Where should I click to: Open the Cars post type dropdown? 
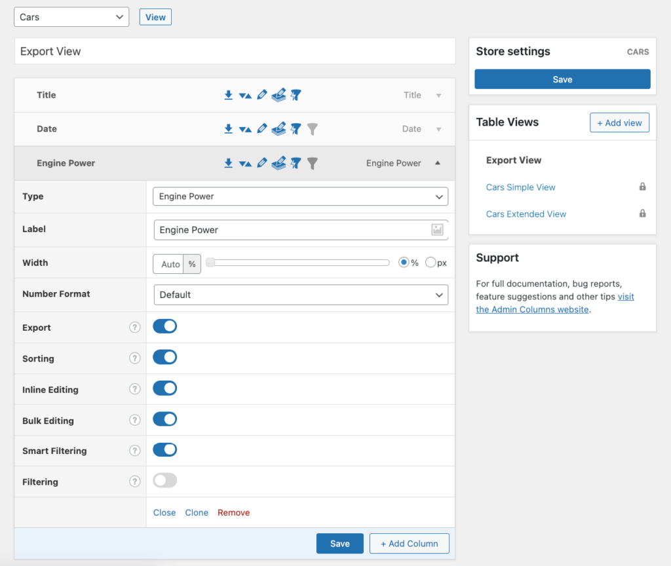point(71,16)
